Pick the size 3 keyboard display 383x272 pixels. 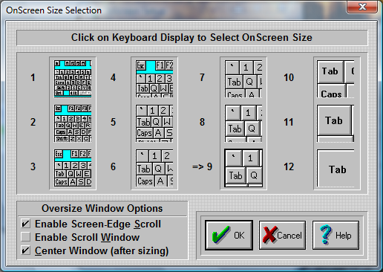73,168
